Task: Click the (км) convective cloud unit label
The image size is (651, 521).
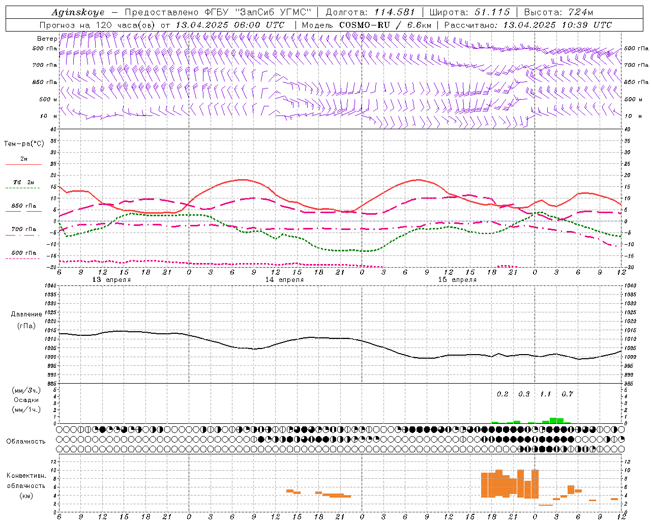Action: pos(26,496)
